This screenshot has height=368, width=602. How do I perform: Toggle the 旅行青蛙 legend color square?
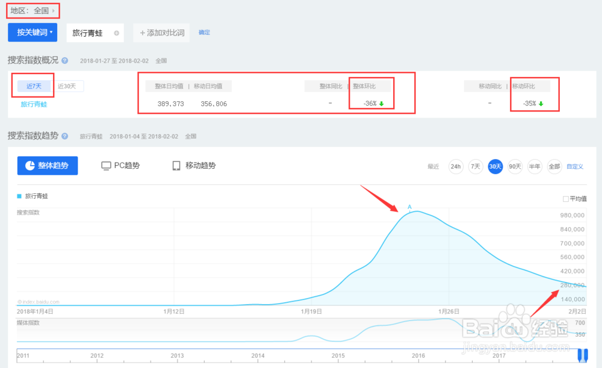pos(19,196)
